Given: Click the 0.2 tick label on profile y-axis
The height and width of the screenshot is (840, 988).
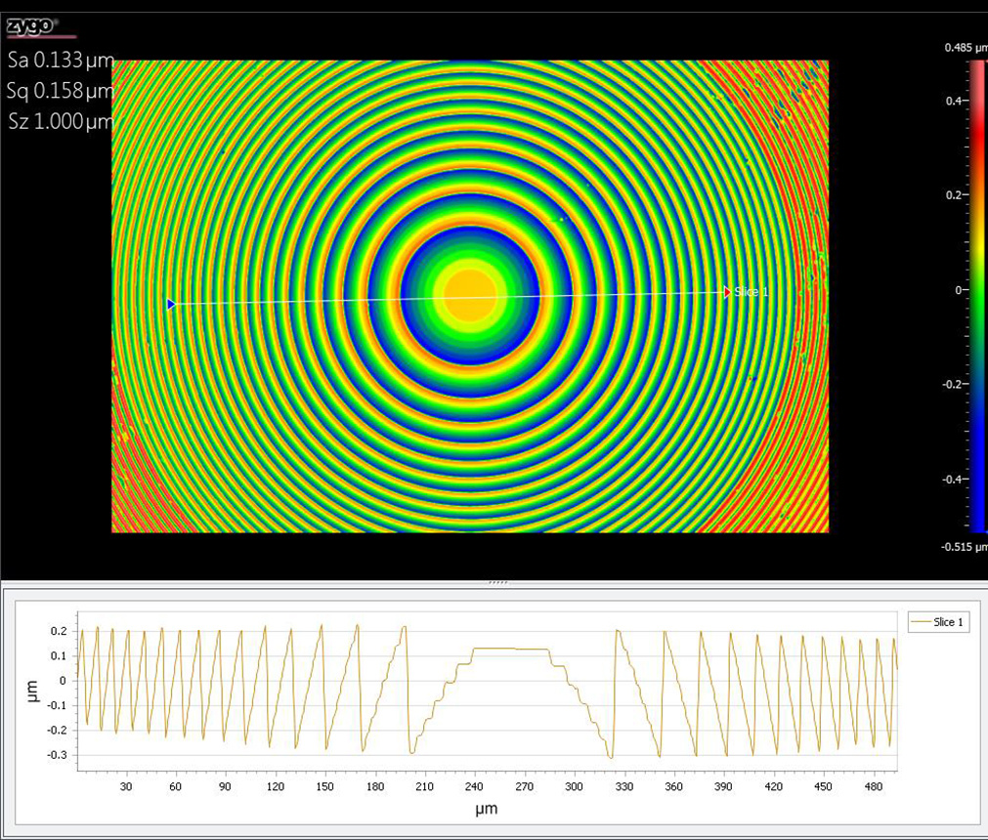Looking at the screenshot, I should (59, 631).
